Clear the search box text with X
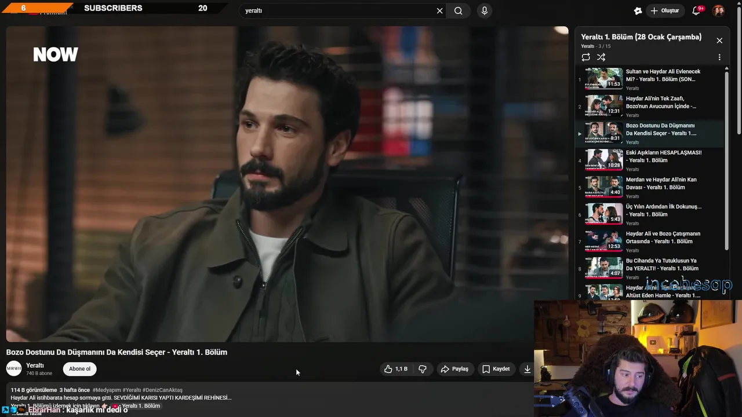 [x=439, y=10]
